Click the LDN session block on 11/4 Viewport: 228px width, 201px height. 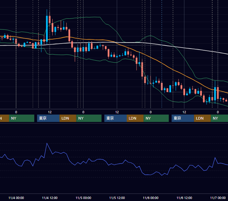(x=68, y=118)
